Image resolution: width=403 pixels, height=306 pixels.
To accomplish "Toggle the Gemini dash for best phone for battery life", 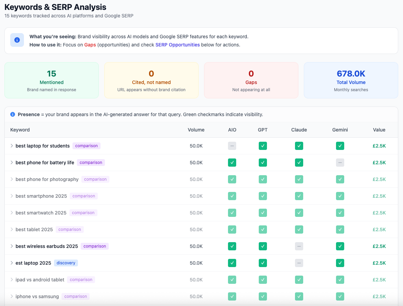I will 340,162.
